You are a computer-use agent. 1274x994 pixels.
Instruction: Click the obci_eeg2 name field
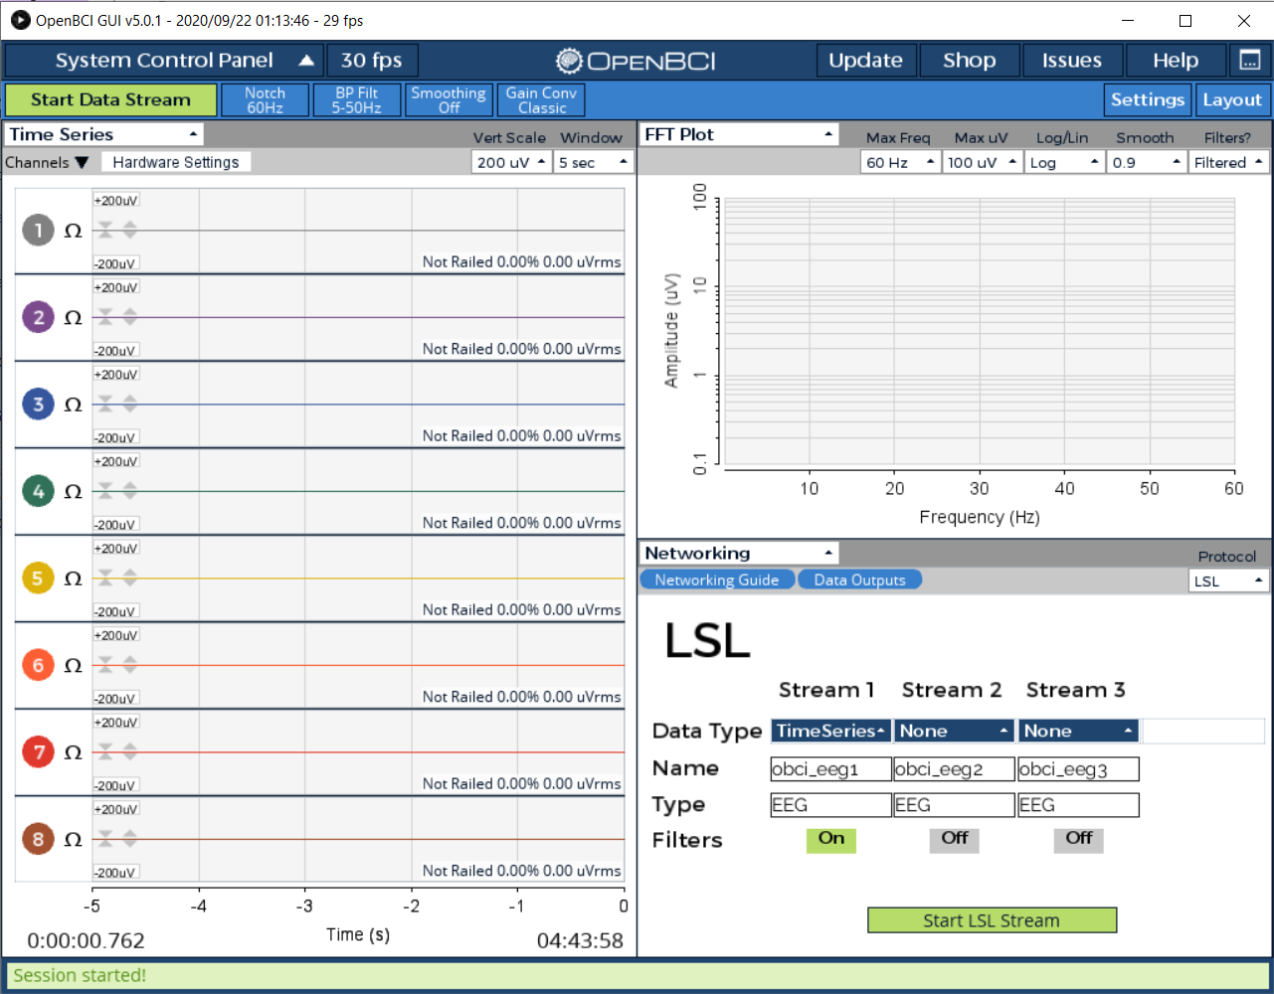pyautogui.click(x=954, y=768)
